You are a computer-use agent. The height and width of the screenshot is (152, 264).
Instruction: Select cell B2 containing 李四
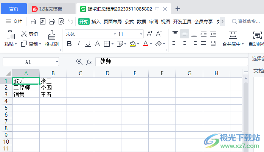(x=53, y=88)
